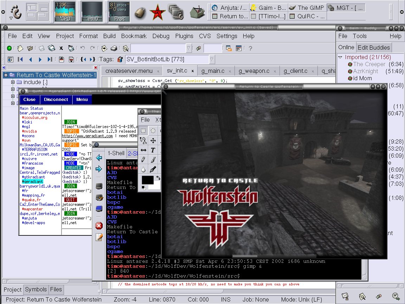
Task: Click the Save All disks icon in Anjuta
Action: click(51, 48)
